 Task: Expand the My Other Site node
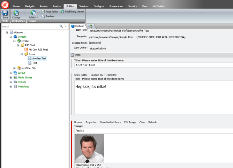pyautogui.click(x=14, y=68)
